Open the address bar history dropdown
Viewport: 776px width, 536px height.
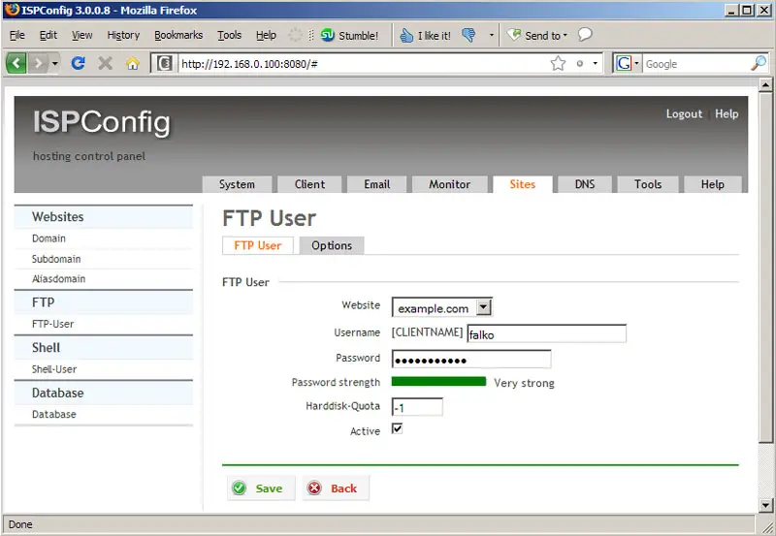(595, 63)
